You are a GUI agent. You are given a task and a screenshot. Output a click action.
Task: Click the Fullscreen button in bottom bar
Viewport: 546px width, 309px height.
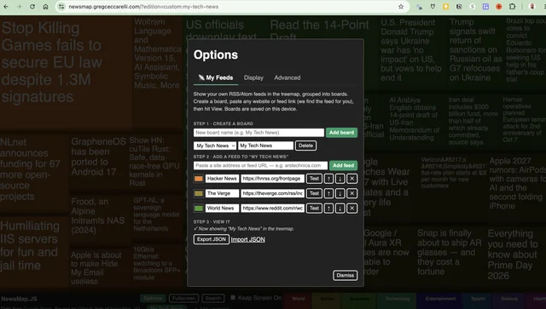tap(183, 298)
